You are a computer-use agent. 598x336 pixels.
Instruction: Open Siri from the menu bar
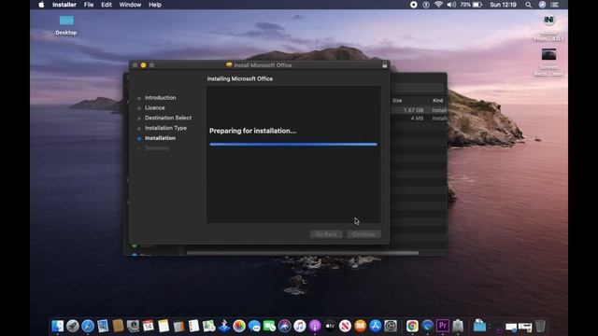click(542, 5)
